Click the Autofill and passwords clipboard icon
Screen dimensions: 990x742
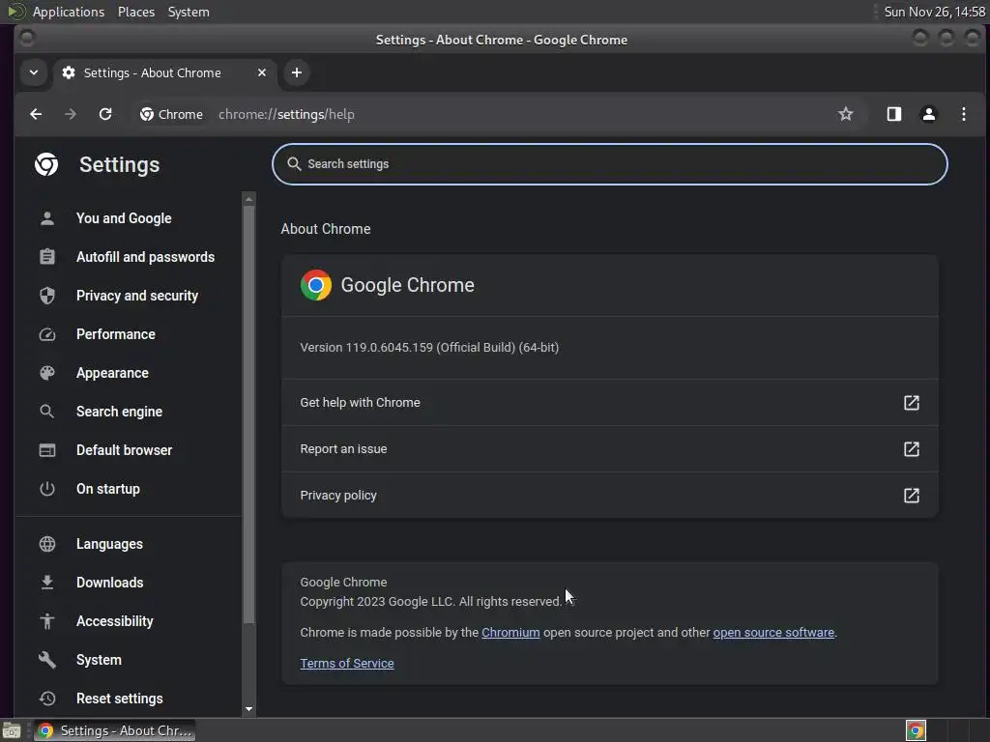tap(47, 257)
